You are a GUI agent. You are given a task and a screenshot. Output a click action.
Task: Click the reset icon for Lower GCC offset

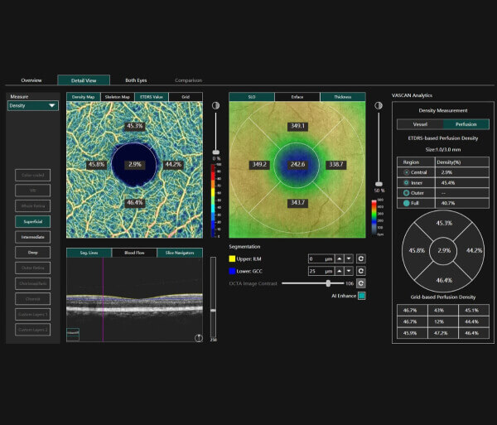point(361,271)
